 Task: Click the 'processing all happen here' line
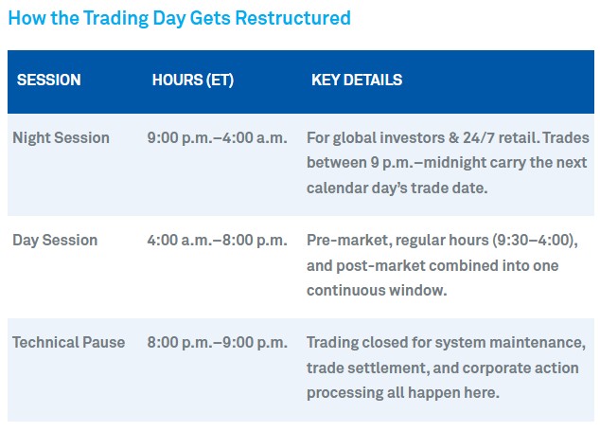coord(402,393)
